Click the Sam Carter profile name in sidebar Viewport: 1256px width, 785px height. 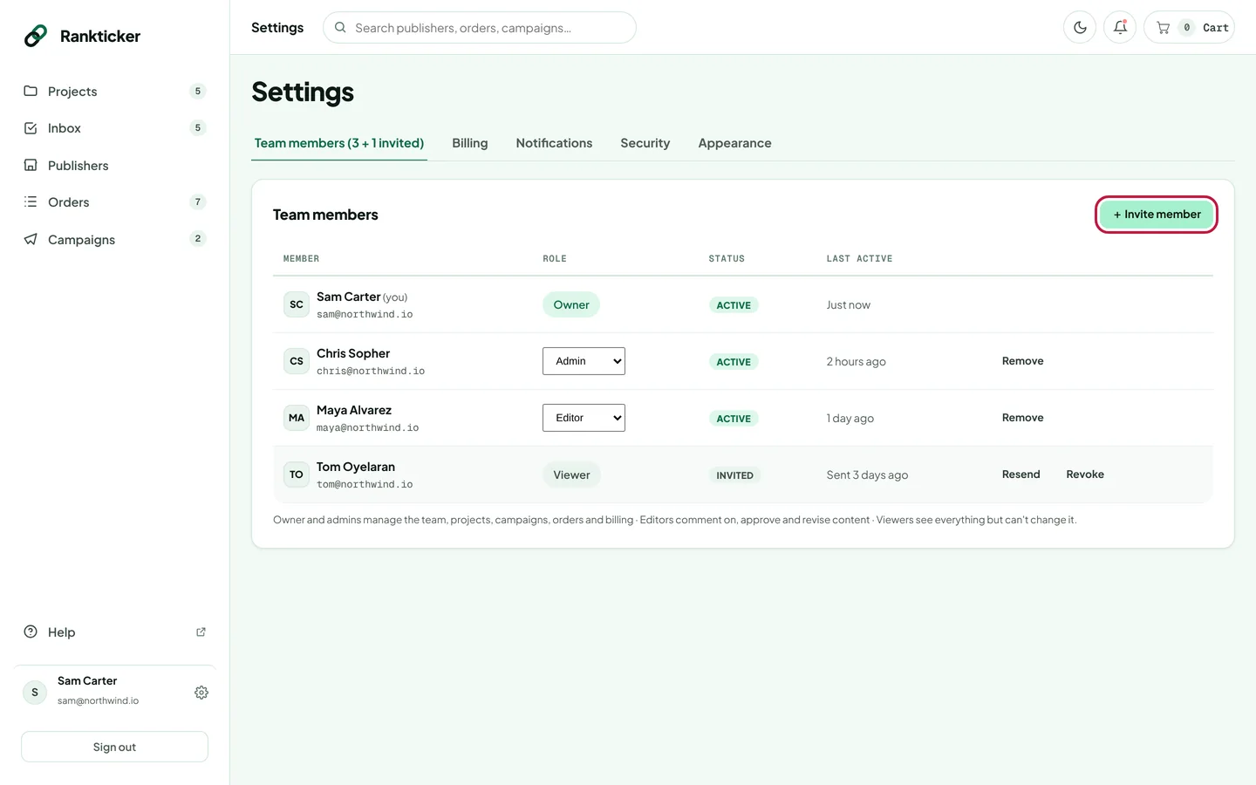coord(87,681)
